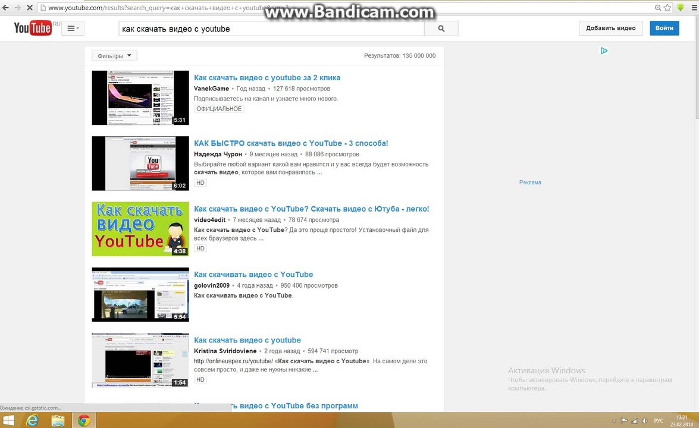Open 'Как скачивать видео с YouTube' title
The height and width of the screenshot is (428, 699).
pos(253,275)
